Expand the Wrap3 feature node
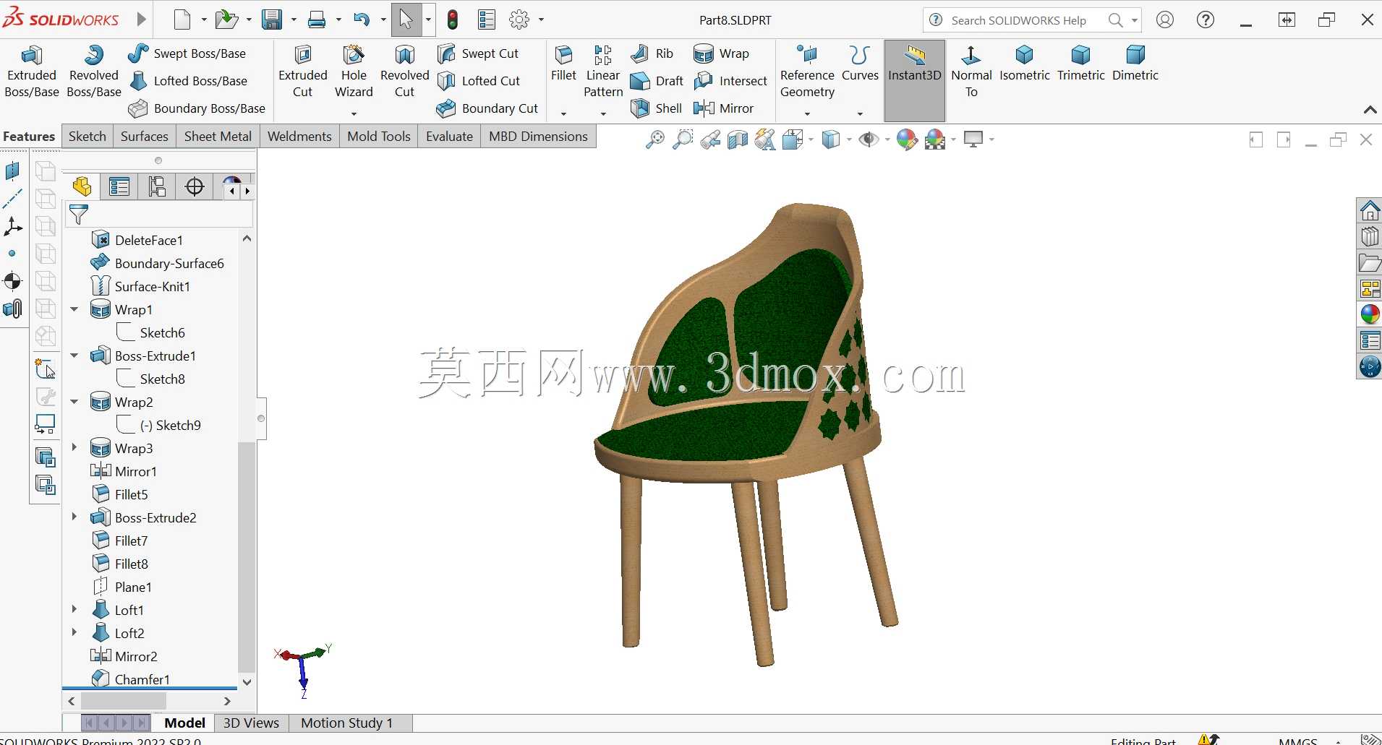 tap(74, 448)
